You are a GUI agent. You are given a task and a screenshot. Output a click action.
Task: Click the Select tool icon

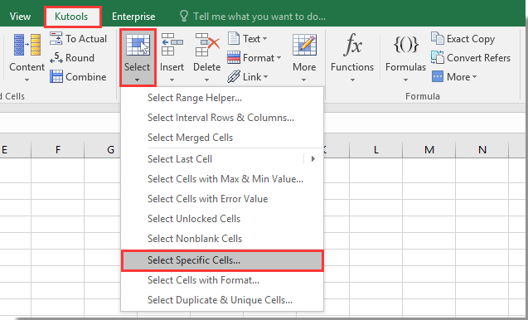pos(138,45)
